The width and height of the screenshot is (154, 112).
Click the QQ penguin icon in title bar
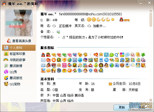pos(4,4)
